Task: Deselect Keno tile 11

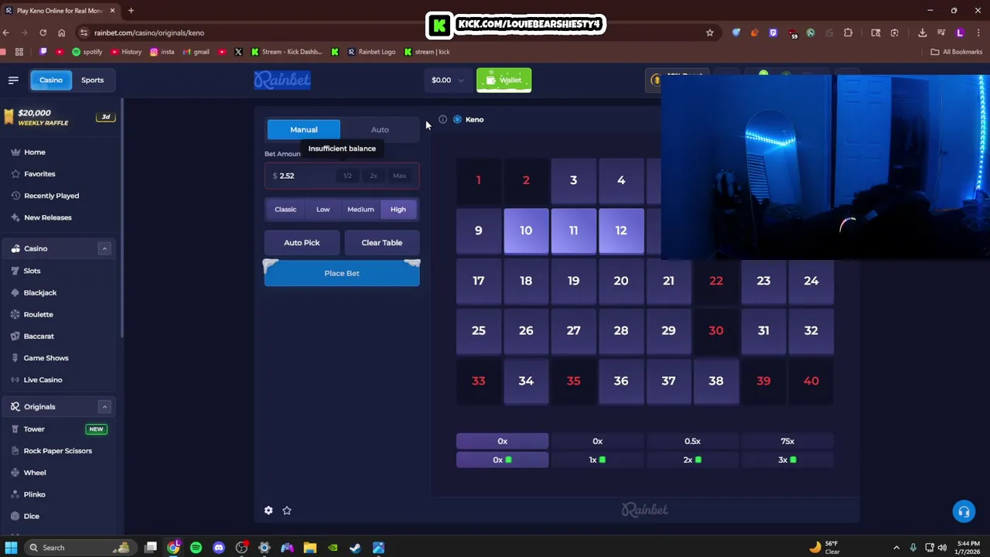Action: 573,231
